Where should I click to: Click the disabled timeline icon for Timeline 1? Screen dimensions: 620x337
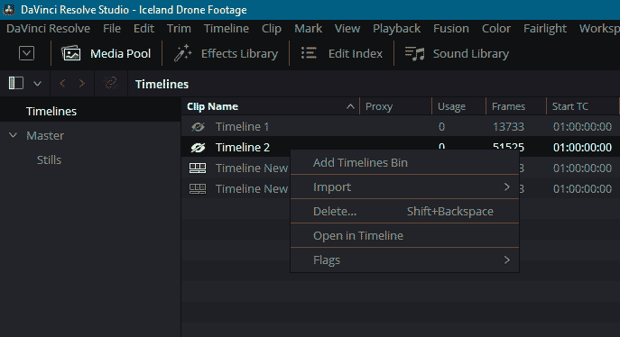click(x=198, y=127)
